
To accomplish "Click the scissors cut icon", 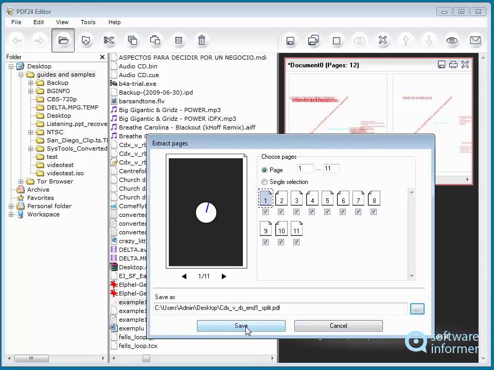I will click(109, 40).
